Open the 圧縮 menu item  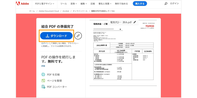pos(93,4)
